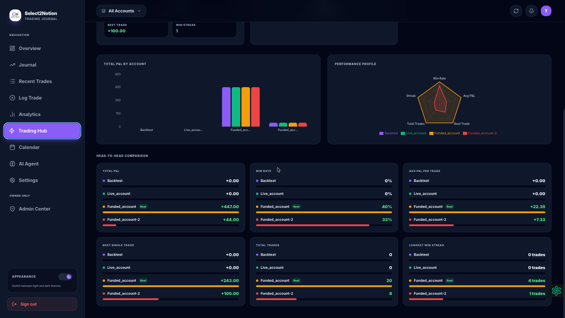Screen dimensions: 565x318
Task: Click the 4 trades win streak value
Action: click(536, 281)
